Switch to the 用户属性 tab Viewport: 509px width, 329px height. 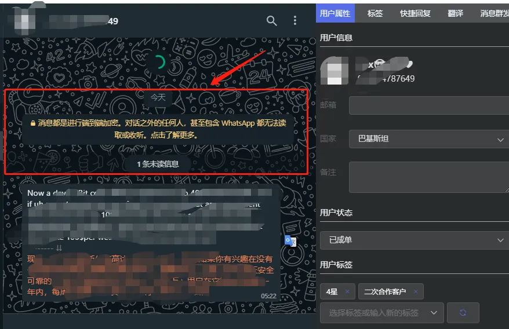coord(335,13)
